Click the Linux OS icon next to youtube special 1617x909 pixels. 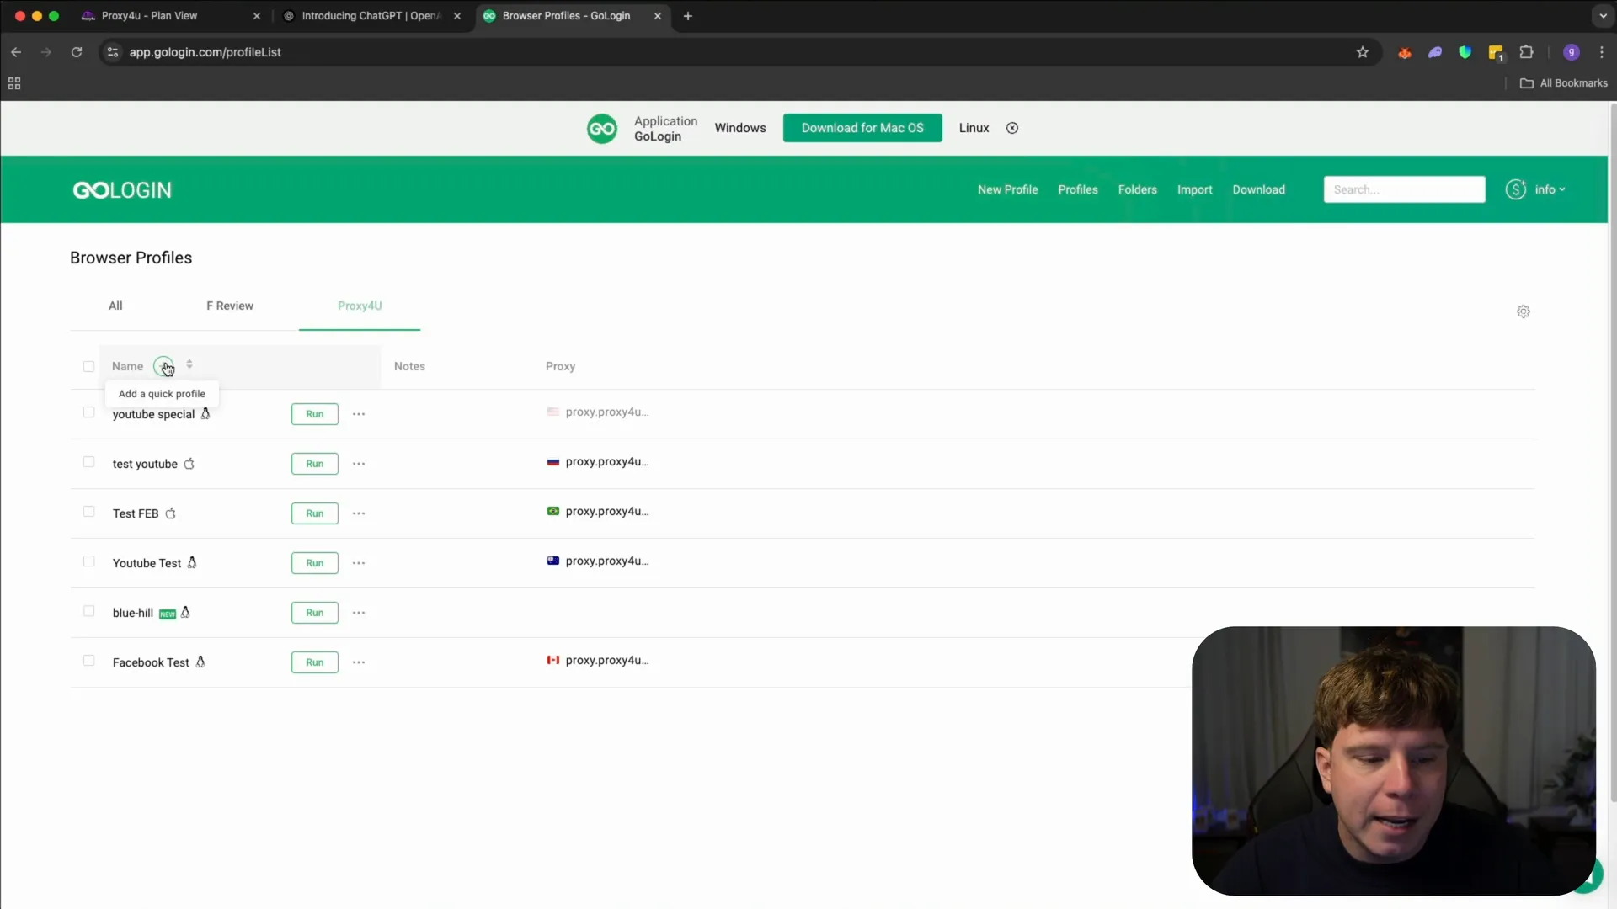tap(205, 413)
